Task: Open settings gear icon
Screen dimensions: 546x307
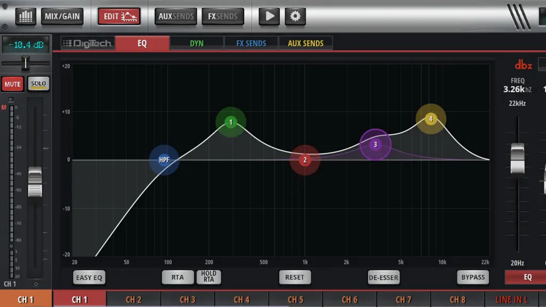Action: pyautogui.click(x=295, y=17)
